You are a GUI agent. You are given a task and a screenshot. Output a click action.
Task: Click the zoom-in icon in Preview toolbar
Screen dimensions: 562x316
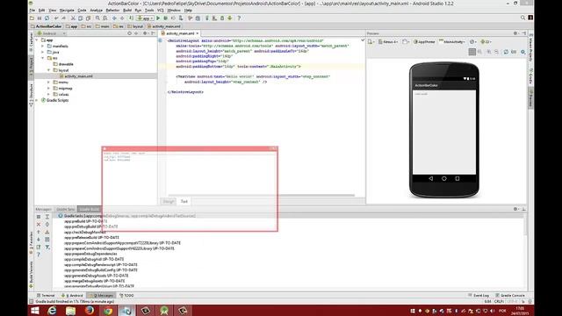(x=489, y=52)
